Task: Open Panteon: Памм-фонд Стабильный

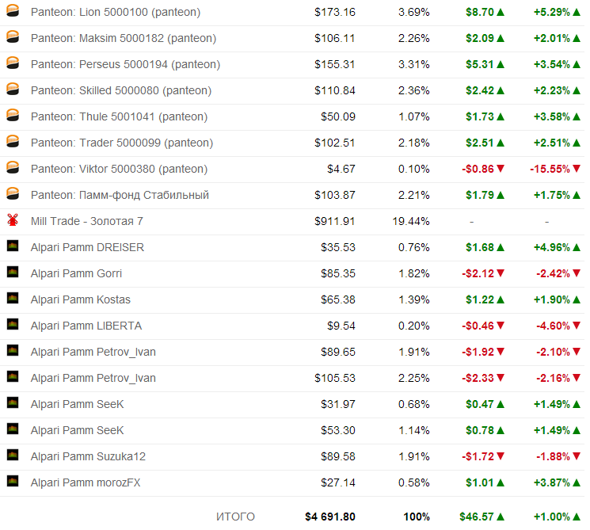Action: tap(120, 196)
